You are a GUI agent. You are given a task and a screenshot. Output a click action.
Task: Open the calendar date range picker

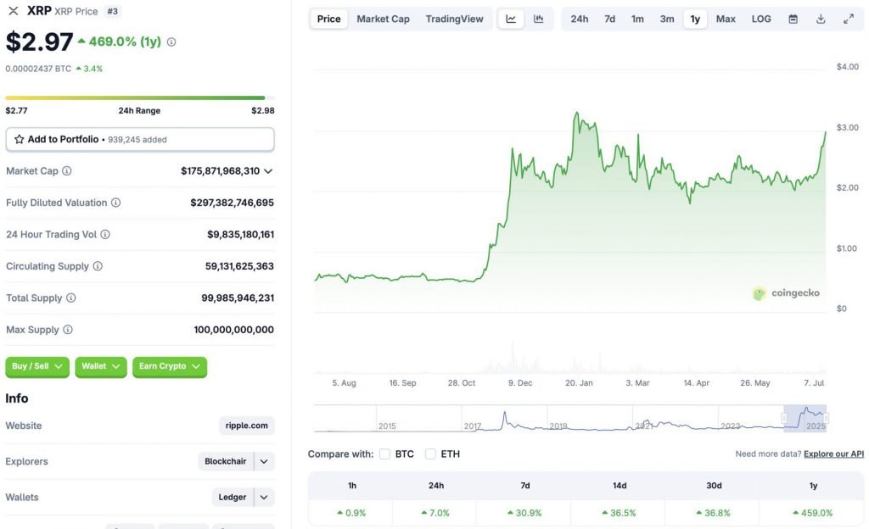pos(792,18)
